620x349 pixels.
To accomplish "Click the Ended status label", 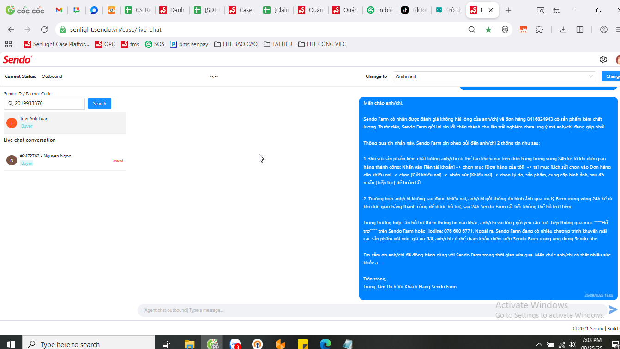I will (118, 160).
